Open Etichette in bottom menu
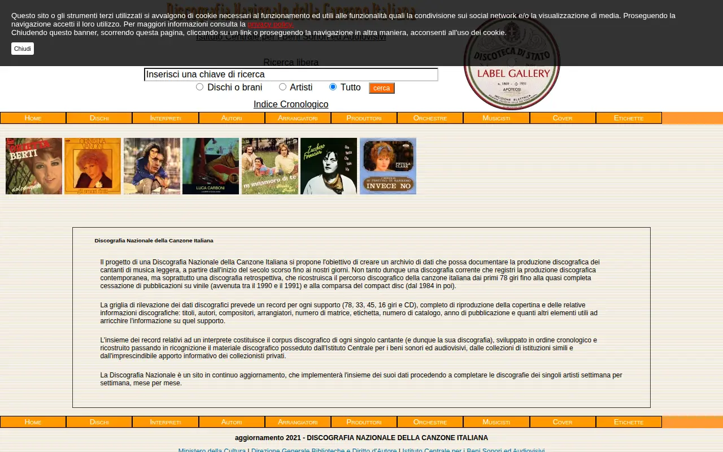Image resolution: width=723 pixels, height=452 pixels. (x=629, y=422)
